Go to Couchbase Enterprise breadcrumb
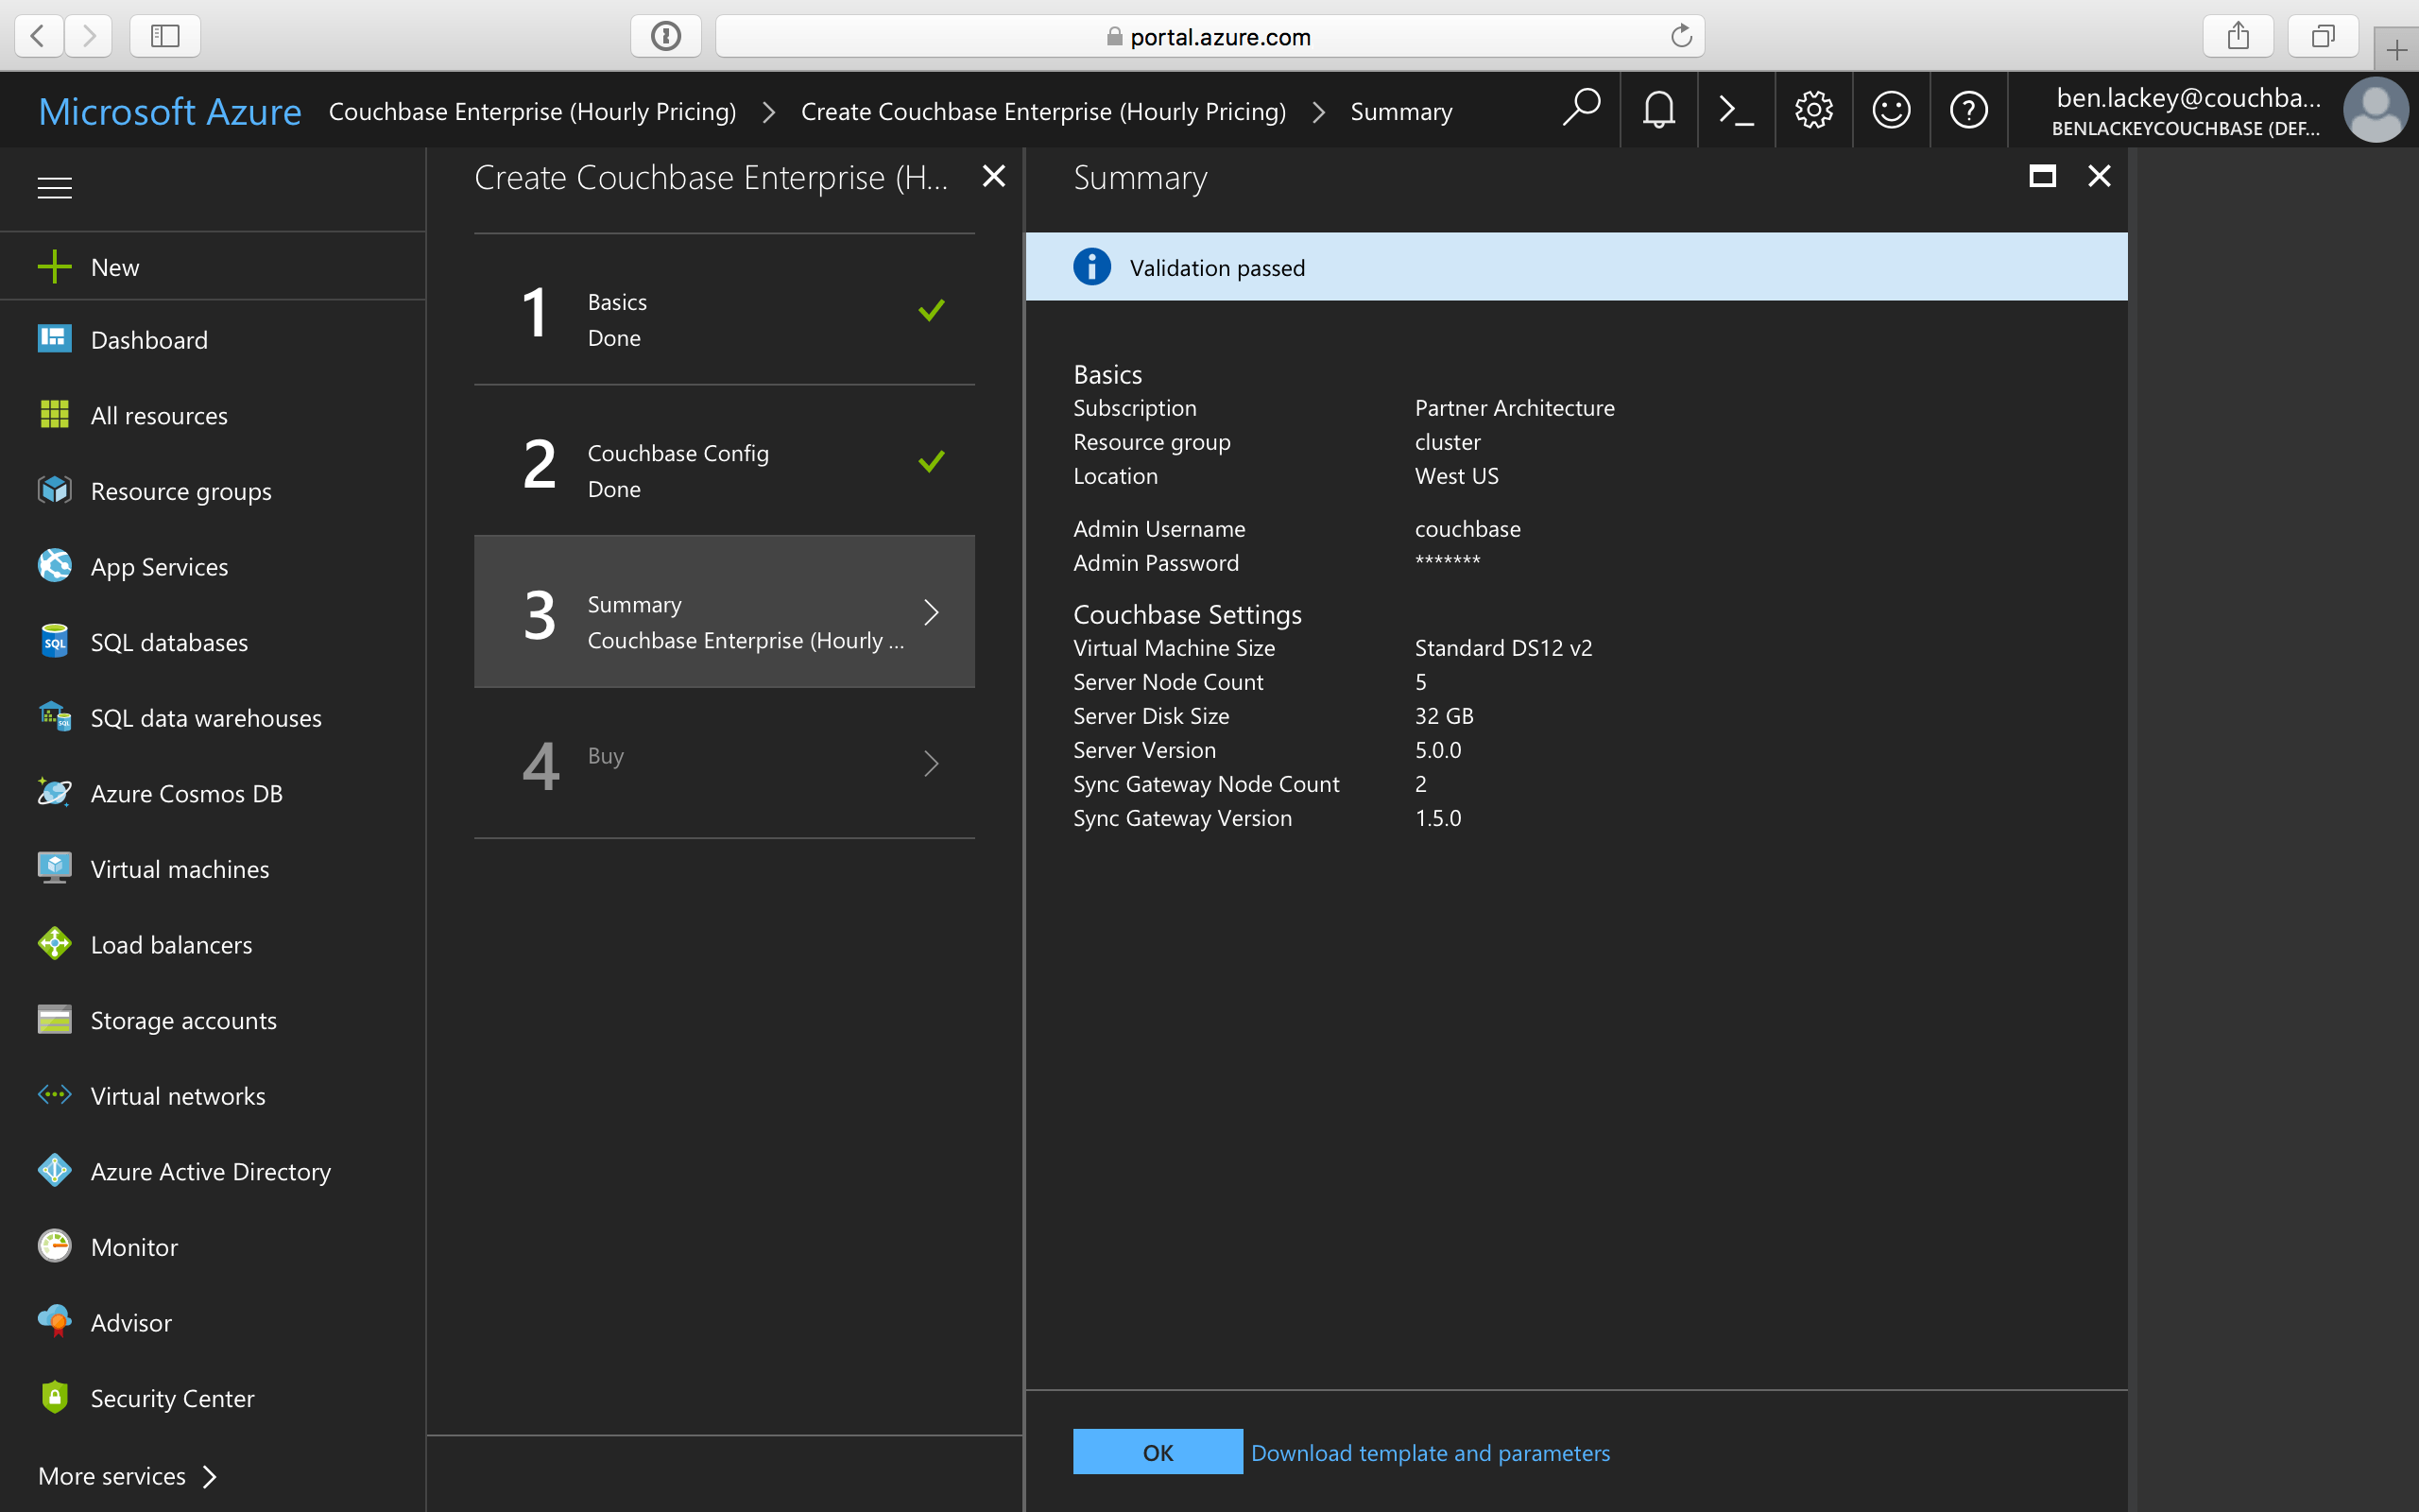 (x=533, y=111)
